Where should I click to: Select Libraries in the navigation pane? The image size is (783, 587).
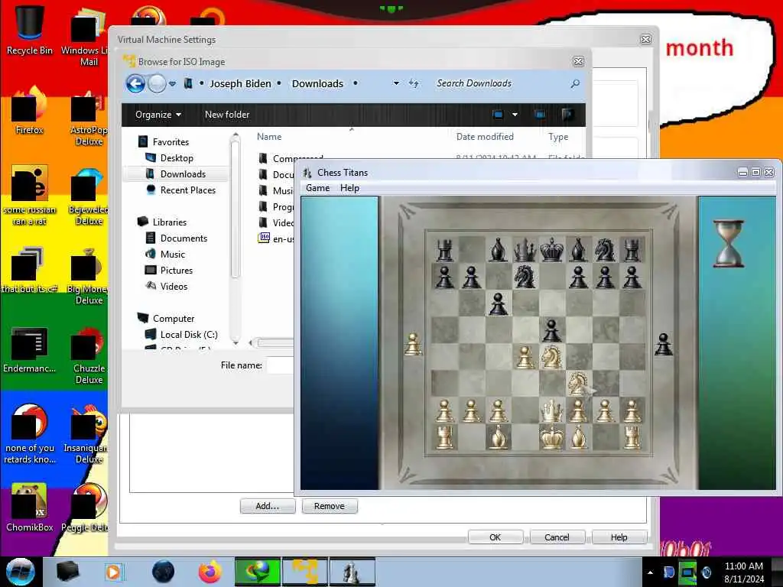pos(169,222)
